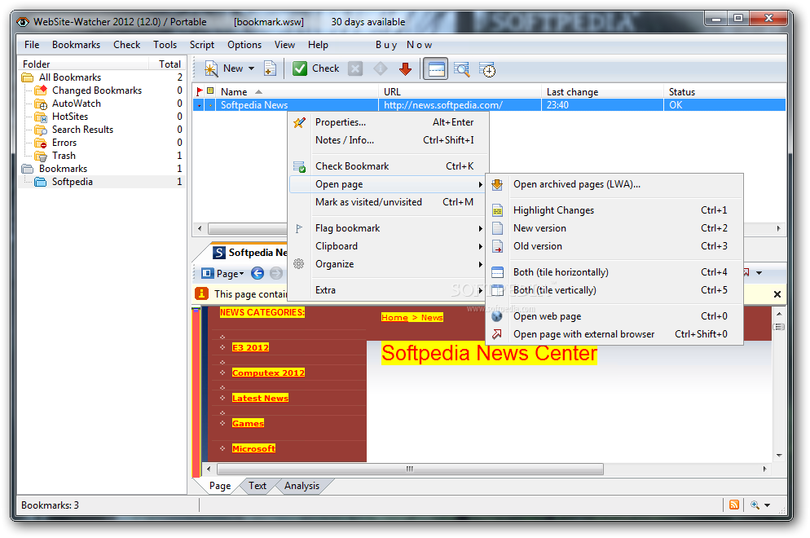Click the add bookmark page icon
The height and width of the screenshot is (538, 810).
click(270, 68)
